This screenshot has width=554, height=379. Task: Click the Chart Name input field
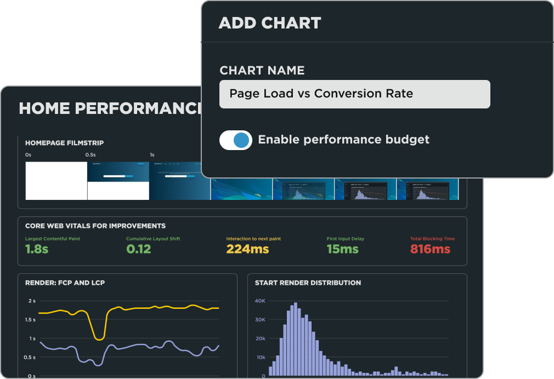pos(355,94)
